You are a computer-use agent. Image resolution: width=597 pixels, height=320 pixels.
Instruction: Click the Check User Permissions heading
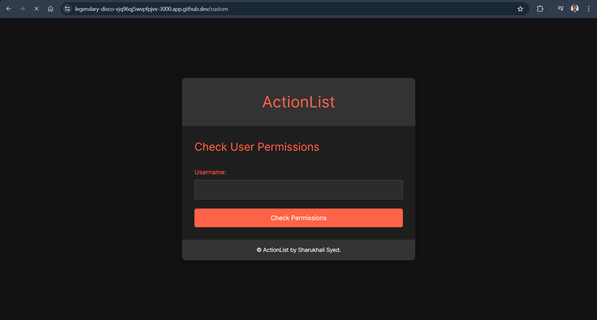pyautogui.click(x=257, y=147)
